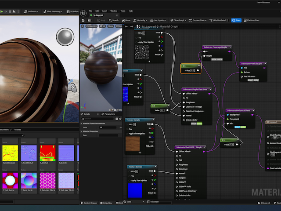The width and height of the screenshot is (281, 211).
Task: Click the Unreal Engine logo icon
Action: (x=83, y=13)
